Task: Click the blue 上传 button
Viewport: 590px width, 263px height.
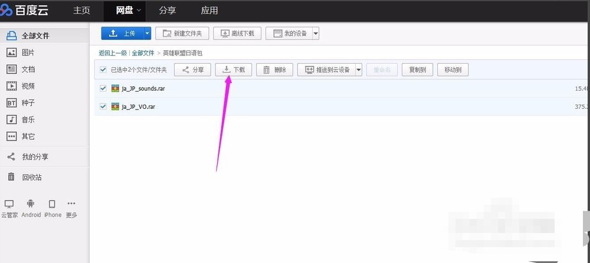Action: pos(123,34)
